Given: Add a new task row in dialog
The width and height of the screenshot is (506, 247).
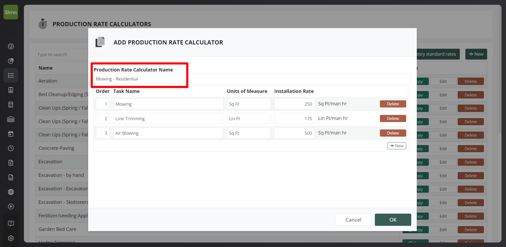Looking at the screenshot, I should click(397, 146).
